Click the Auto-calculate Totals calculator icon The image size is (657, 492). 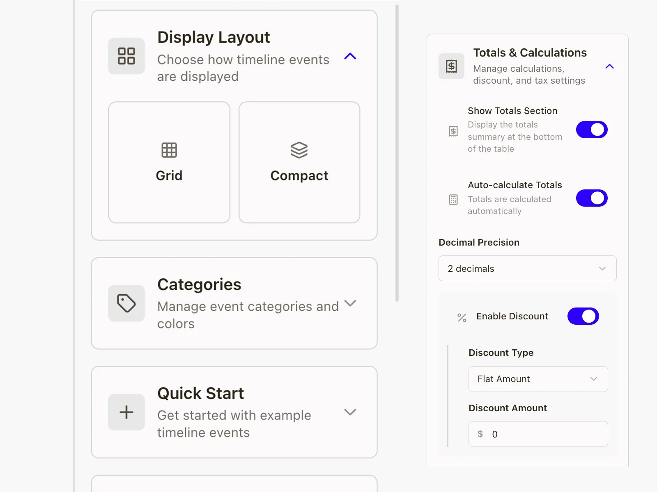pos(453,200)
